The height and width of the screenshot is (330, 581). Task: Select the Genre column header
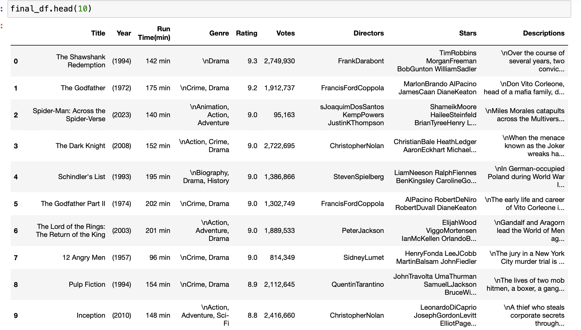219,33
